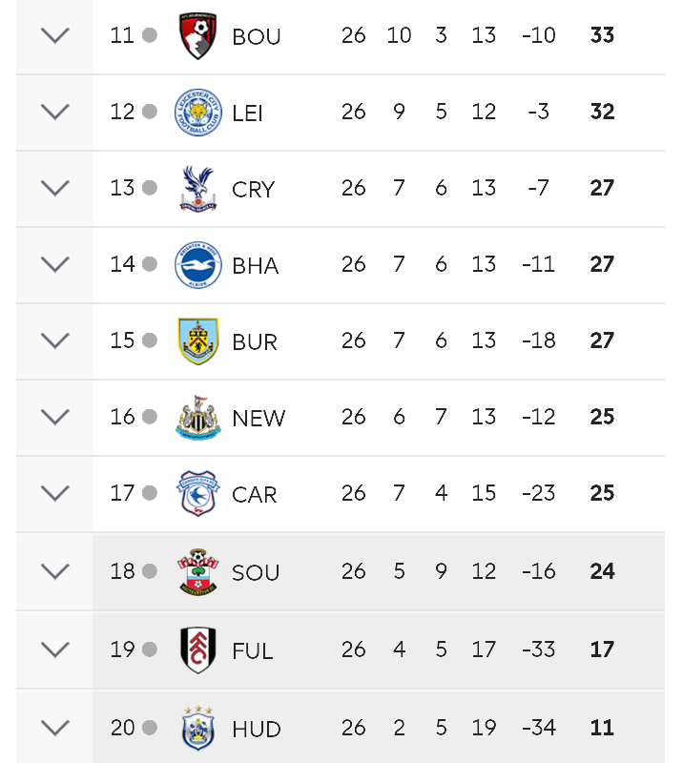Viewport: 683px width, 763px height.
Task: Click the Bournemouth club crest
Action: (x=197, y=36)
